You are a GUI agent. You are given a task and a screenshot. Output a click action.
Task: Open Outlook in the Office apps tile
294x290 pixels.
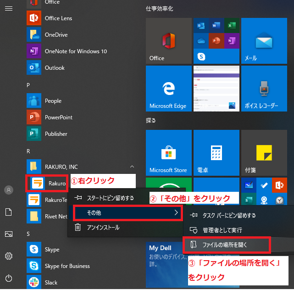[201, 26]
